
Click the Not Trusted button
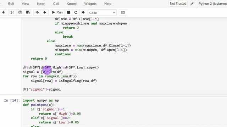[x=178, y=4]
